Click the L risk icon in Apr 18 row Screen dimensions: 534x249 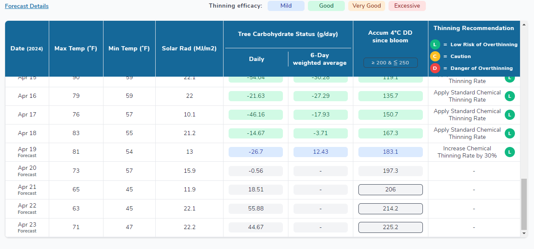point(509,133)
